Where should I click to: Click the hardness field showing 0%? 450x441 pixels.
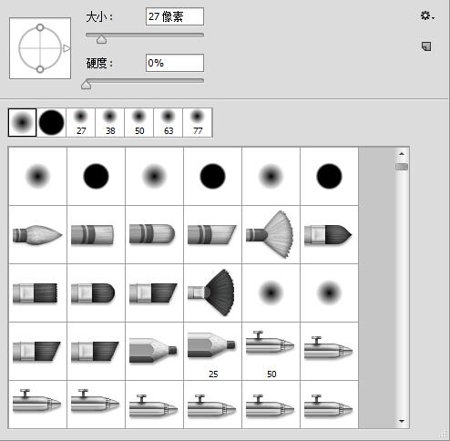175,63
